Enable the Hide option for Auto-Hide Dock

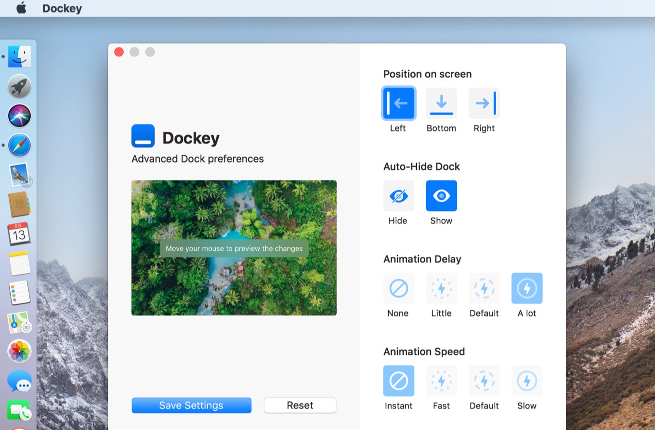(398, 195)
